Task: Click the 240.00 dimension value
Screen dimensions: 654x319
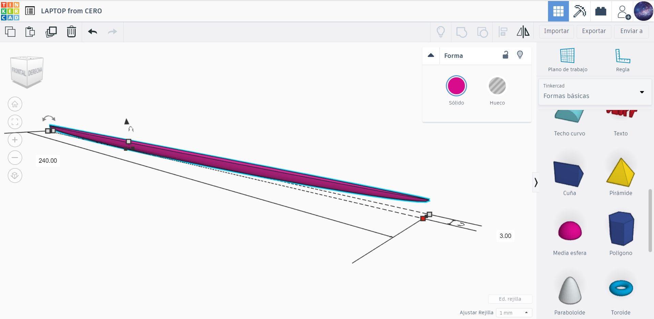Action: (x=48, y=161)
